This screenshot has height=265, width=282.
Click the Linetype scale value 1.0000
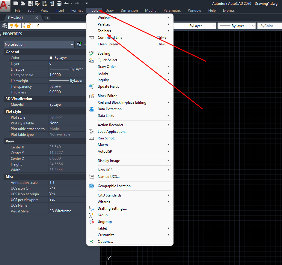(55, 75)
